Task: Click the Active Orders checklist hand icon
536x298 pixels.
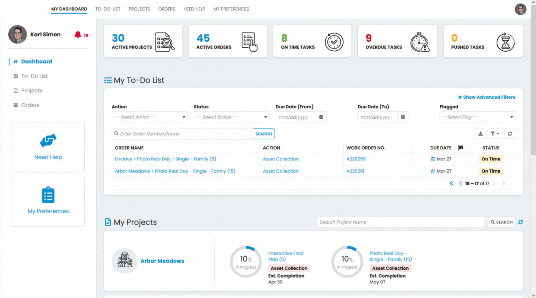Action: pyautogui.click(x=249, y=42)
